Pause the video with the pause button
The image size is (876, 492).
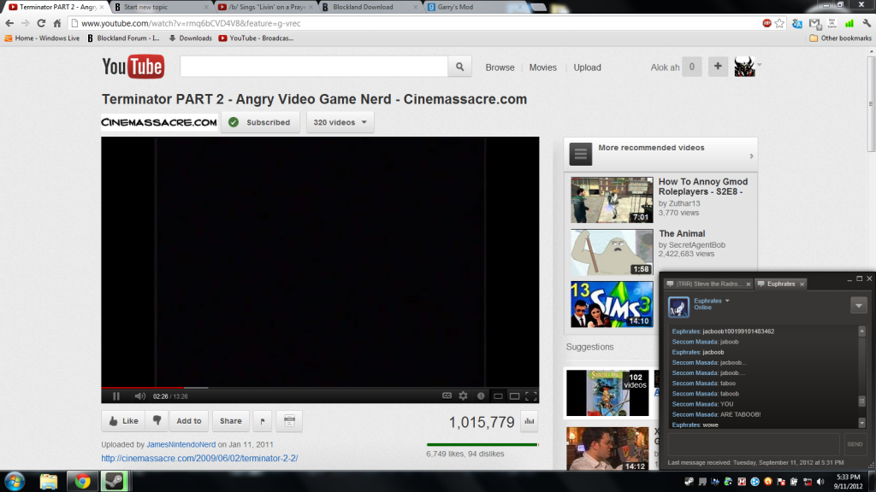click(116, 396)
